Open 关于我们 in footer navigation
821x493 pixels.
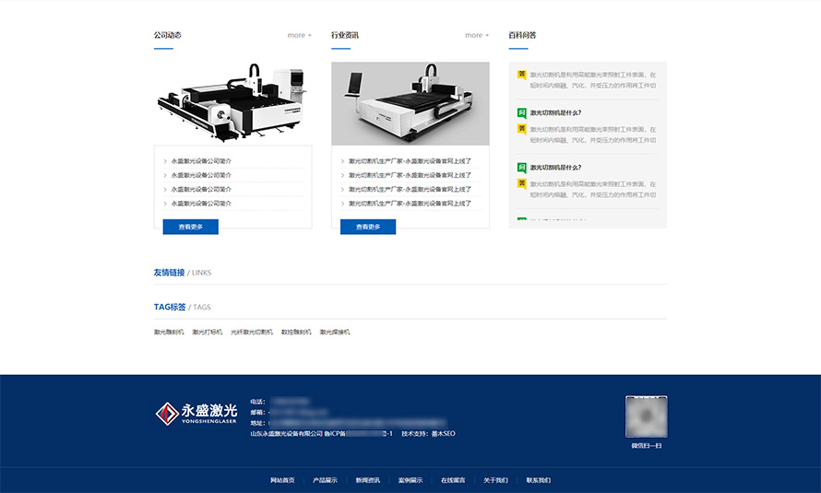click(x=495, y=480)
